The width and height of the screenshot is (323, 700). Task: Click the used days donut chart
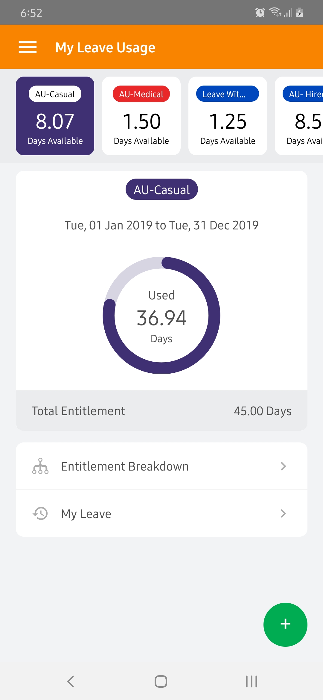[161, 315]
